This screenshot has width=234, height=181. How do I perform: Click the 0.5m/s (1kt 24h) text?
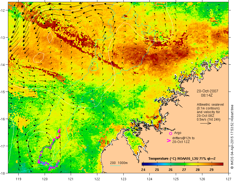click(208, 120)
